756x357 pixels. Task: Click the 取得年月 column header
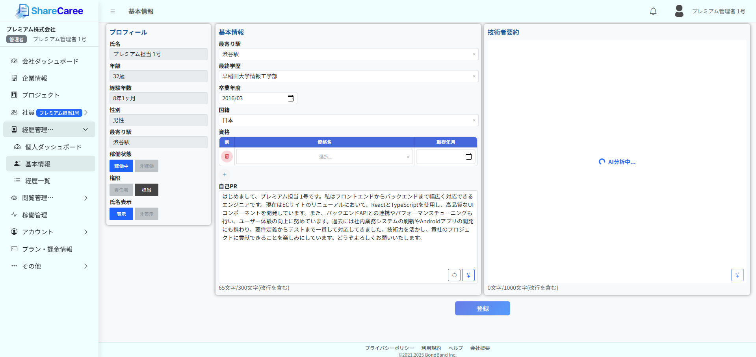coord(446,142)
